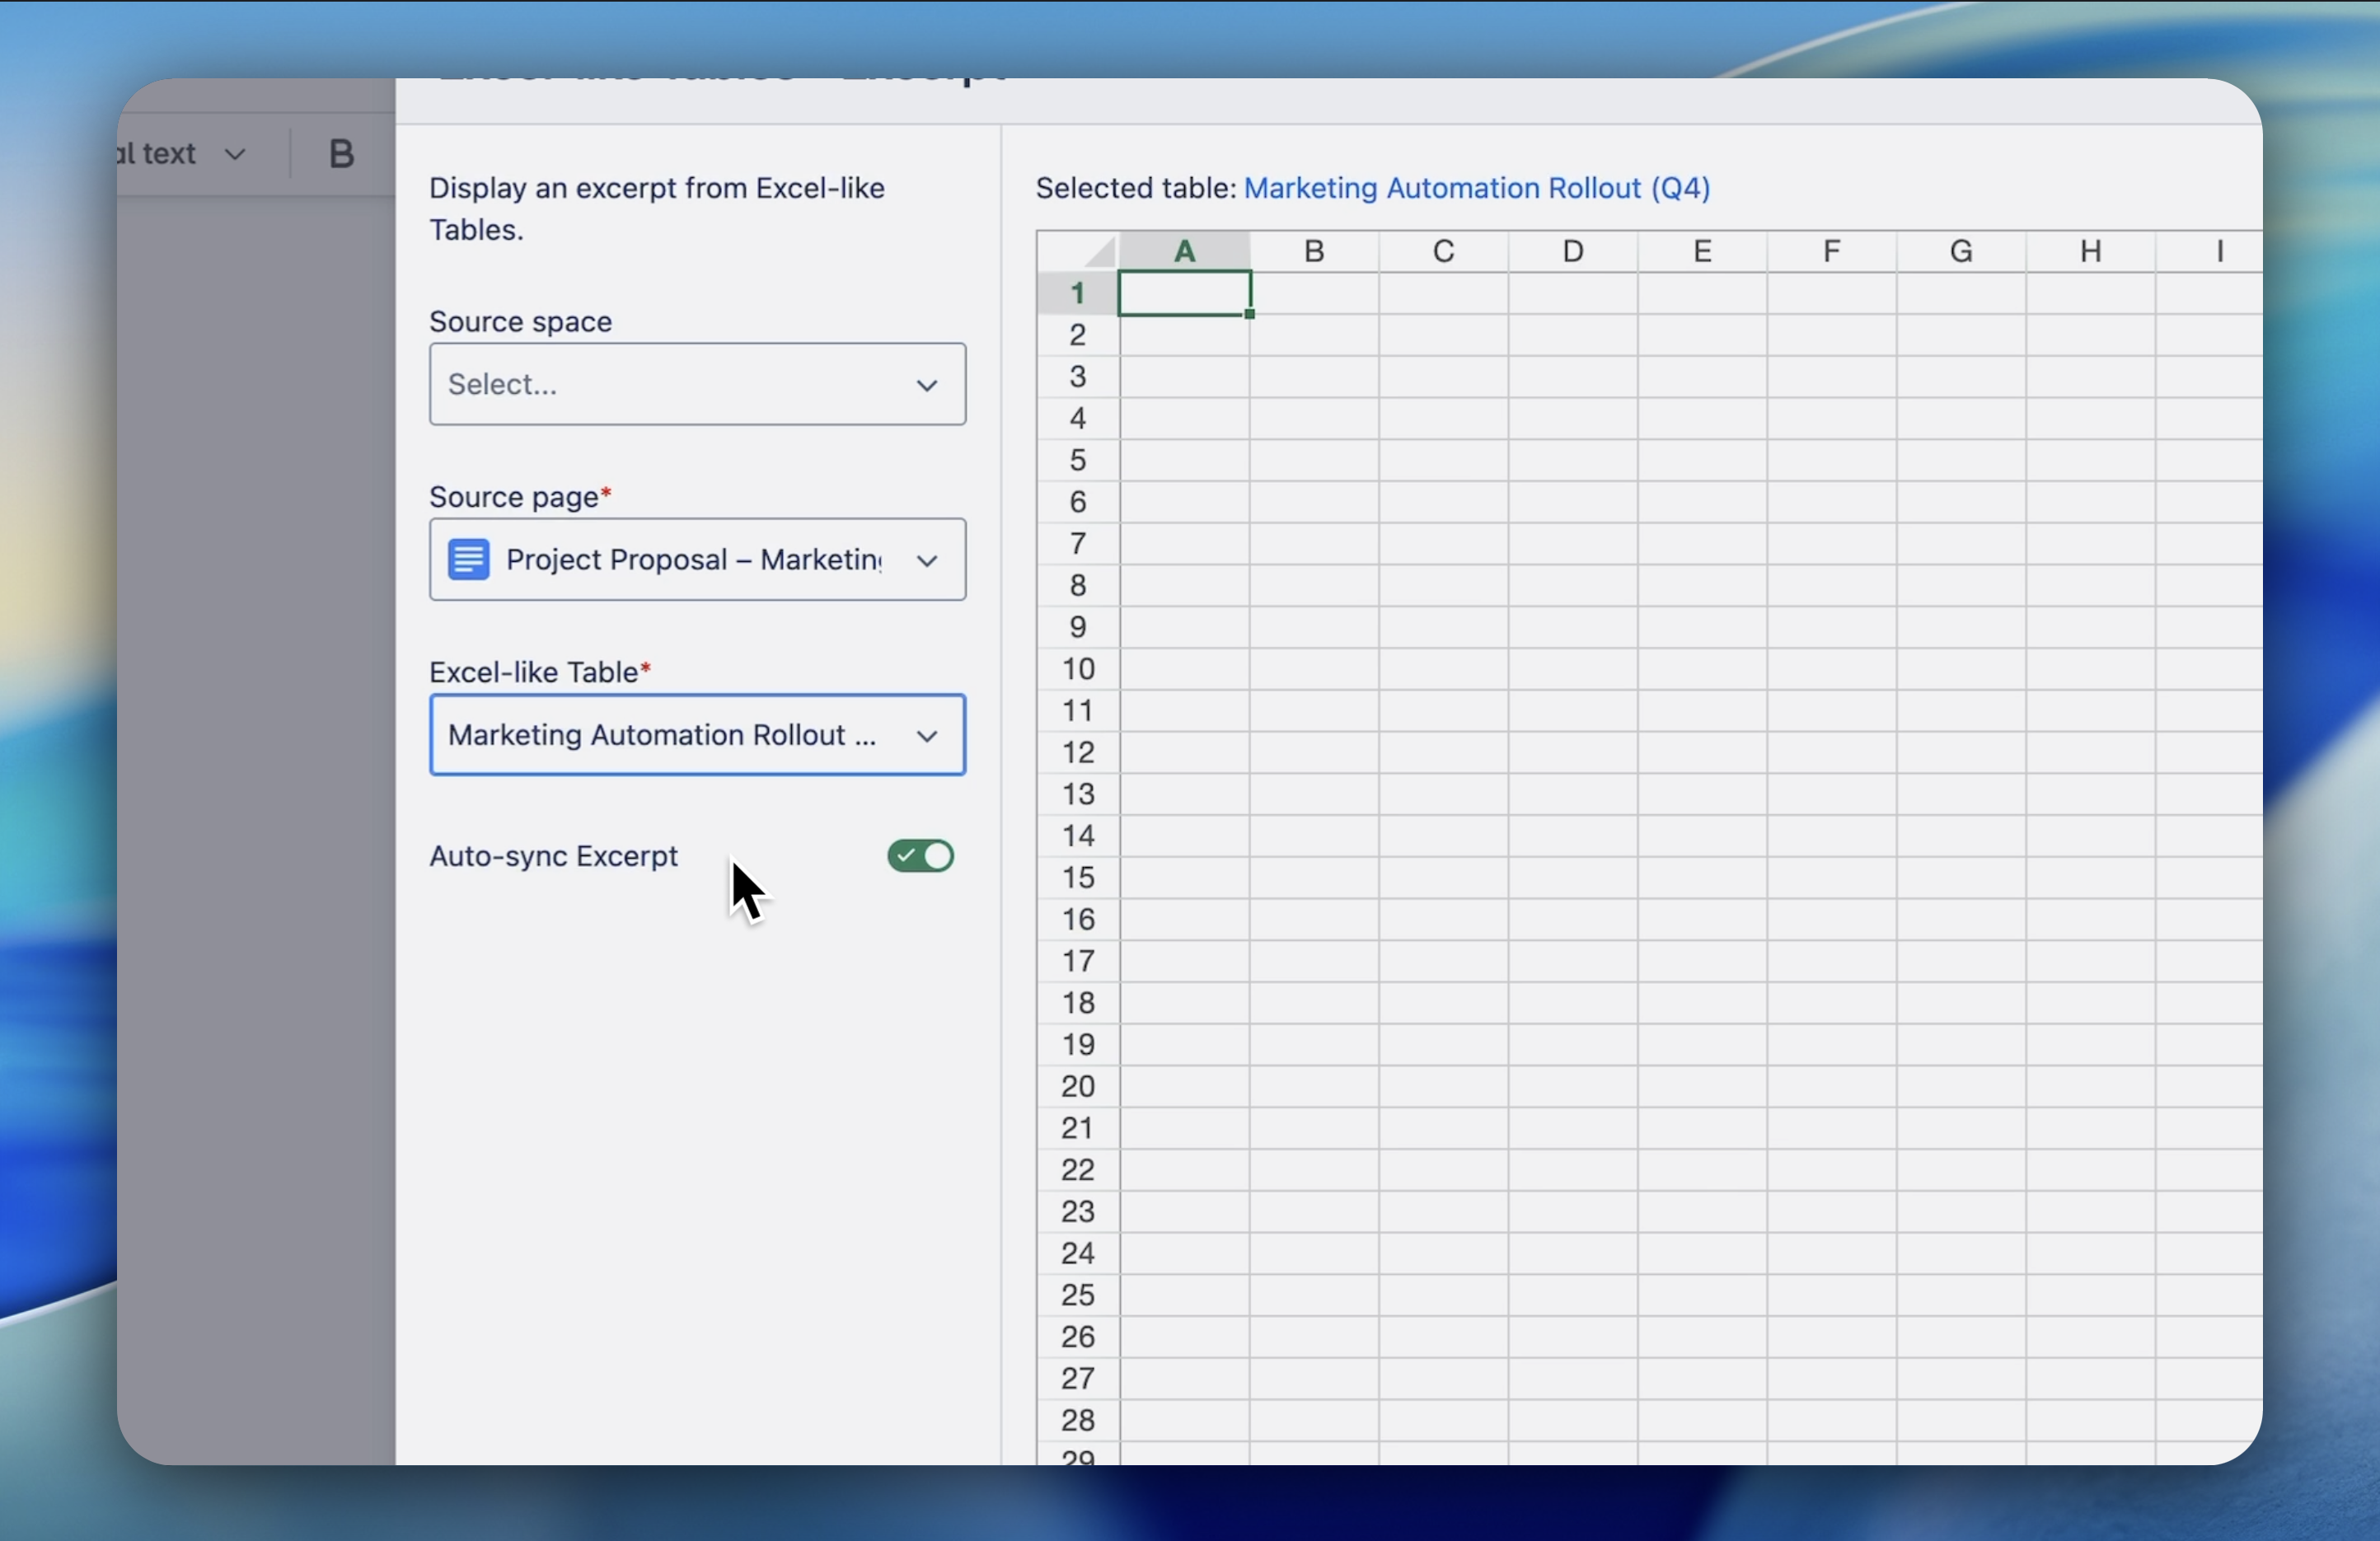Open the Source space dropdown

pos(697,384)
